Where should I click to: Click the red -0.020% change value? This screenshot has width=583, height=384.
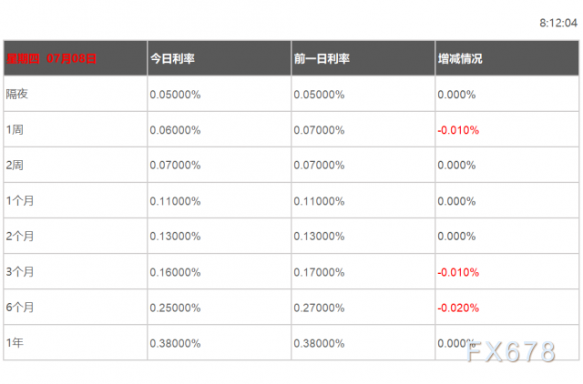[x=458, y=308]
